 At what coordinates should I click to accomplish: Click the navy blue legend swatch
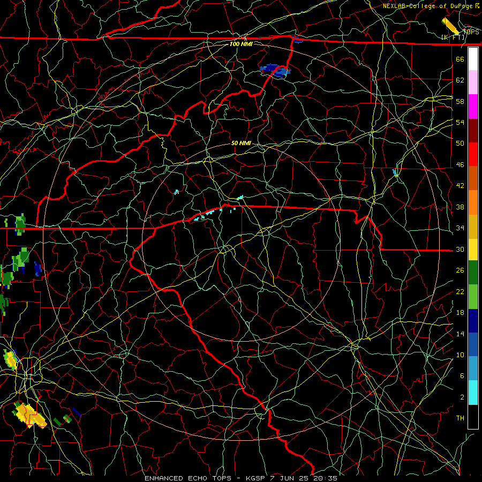point(473,321)
